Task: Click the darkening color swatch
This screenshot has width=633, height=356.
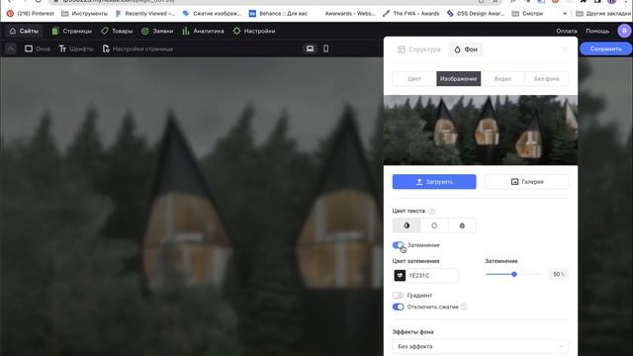Action: click(x=400, y=275)
